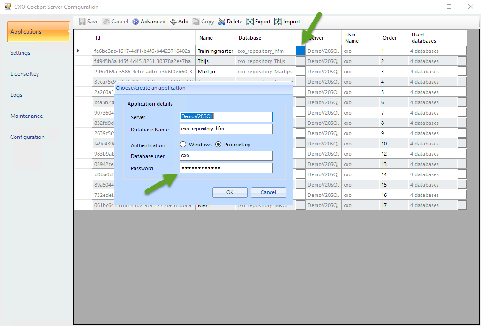This screenshot has width=481, height=326.
Task: Click Order cell with value 16
Action: (x=394, y=195)
